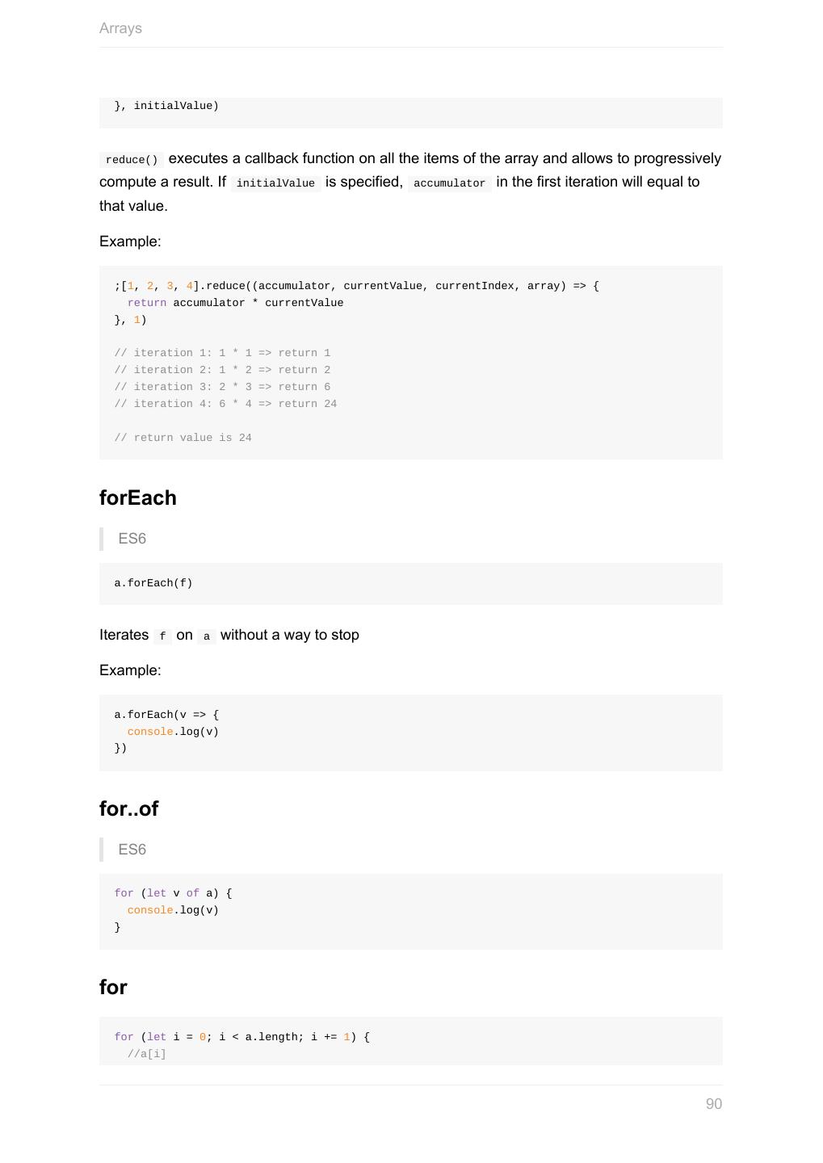Click the page number 90

[713, 1104]
